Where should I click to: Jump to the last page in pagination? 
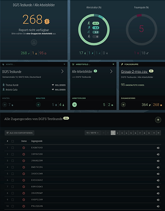[x=159, y=133]
